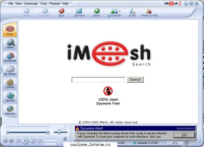
Task: Skip to the previous track
Action: coord(18,140)
